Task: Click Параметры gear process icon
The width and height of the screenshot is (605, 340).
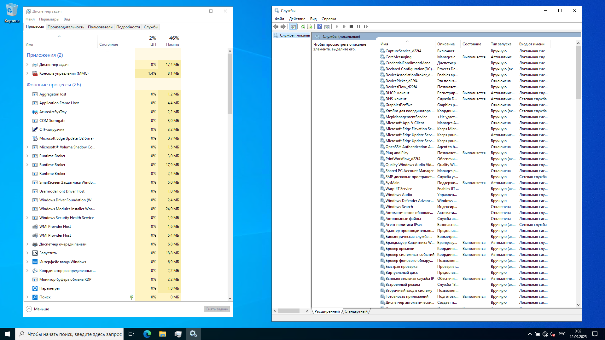Action: [35, 288]
